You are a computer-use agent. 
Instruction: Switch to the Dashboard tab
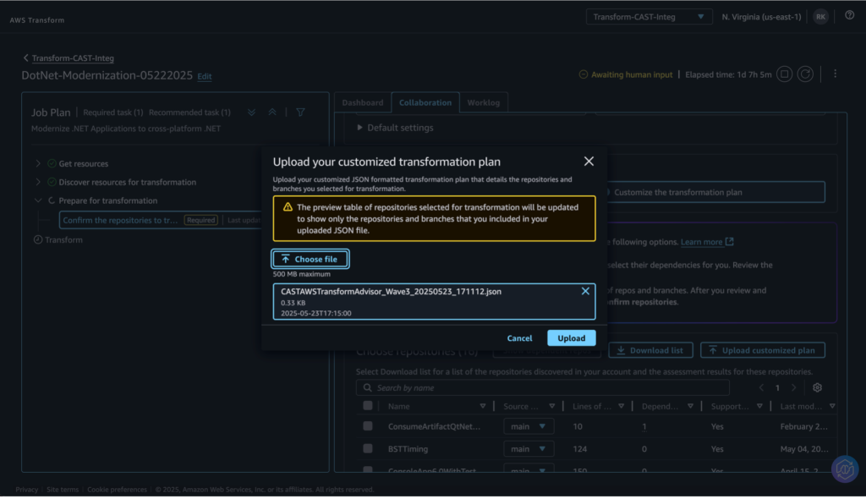[362, 102]
